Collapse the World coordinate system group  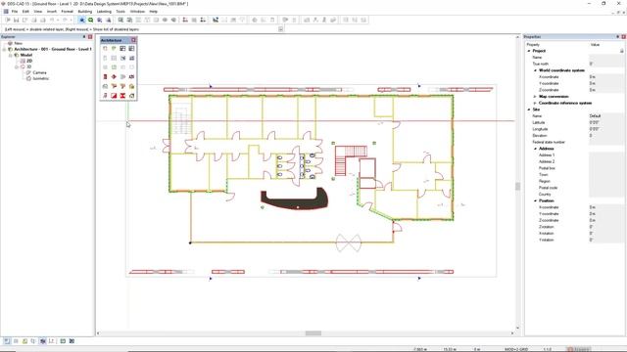click(x=535, y=70)
